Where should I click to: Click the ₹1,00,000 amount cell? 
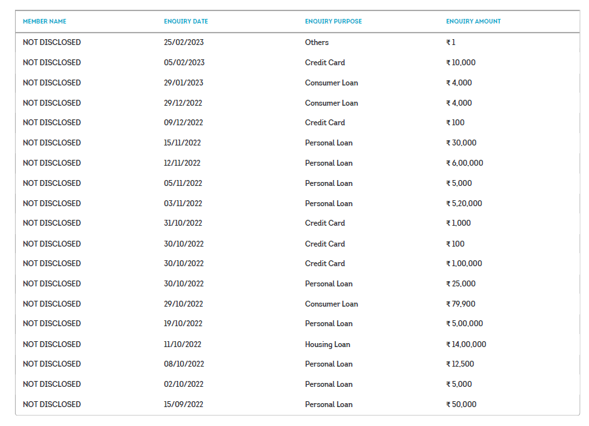(x=464, y=264)
